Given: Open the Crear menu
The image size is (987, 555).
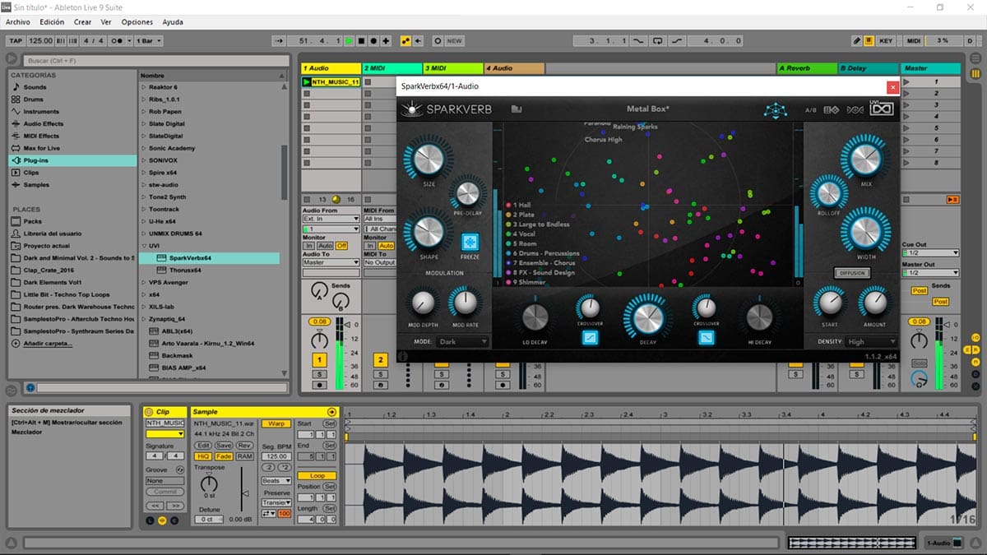Looking at the screenshot, I should click(83, 22).
